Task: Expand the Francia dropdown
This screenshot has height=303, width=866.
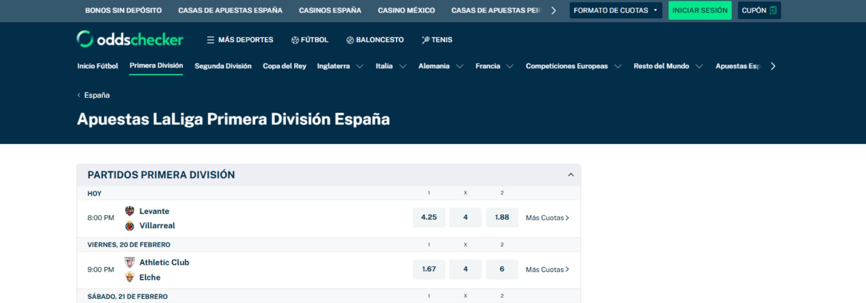Action: point(494,66)
